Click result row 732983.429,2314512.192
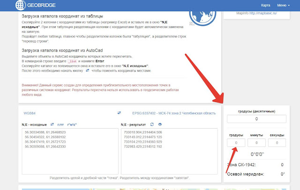Viewport: 300px width, 190px height. tap(143, 146)
